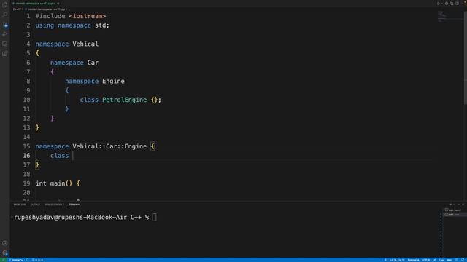This screenshot has height=262, width=467.
Task: Run the C++ file with play icon
Action: pos(439,4)
